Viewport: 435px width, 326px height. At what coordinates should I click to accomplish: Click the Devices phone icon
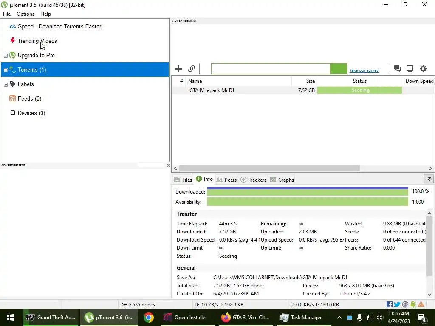(x=12, y=113)
